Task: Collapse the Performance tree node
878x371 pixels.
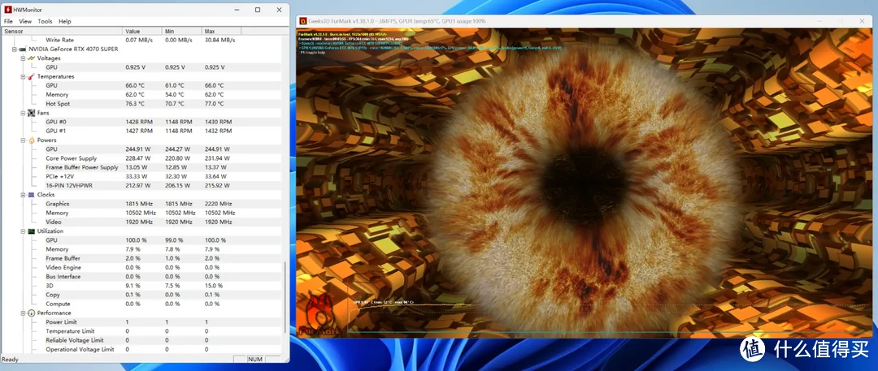Action: [23, 313]
